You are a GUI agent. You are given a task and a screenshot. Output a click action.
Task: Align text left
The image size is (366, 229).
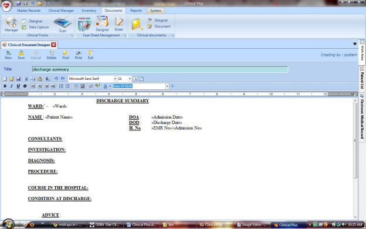point(33,86)
